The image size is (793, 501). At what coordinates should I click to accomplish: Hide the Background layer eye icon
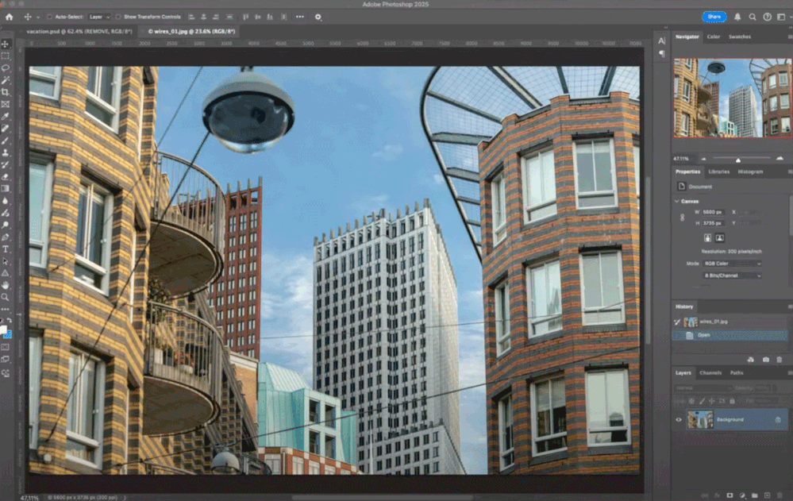(679, 419)
